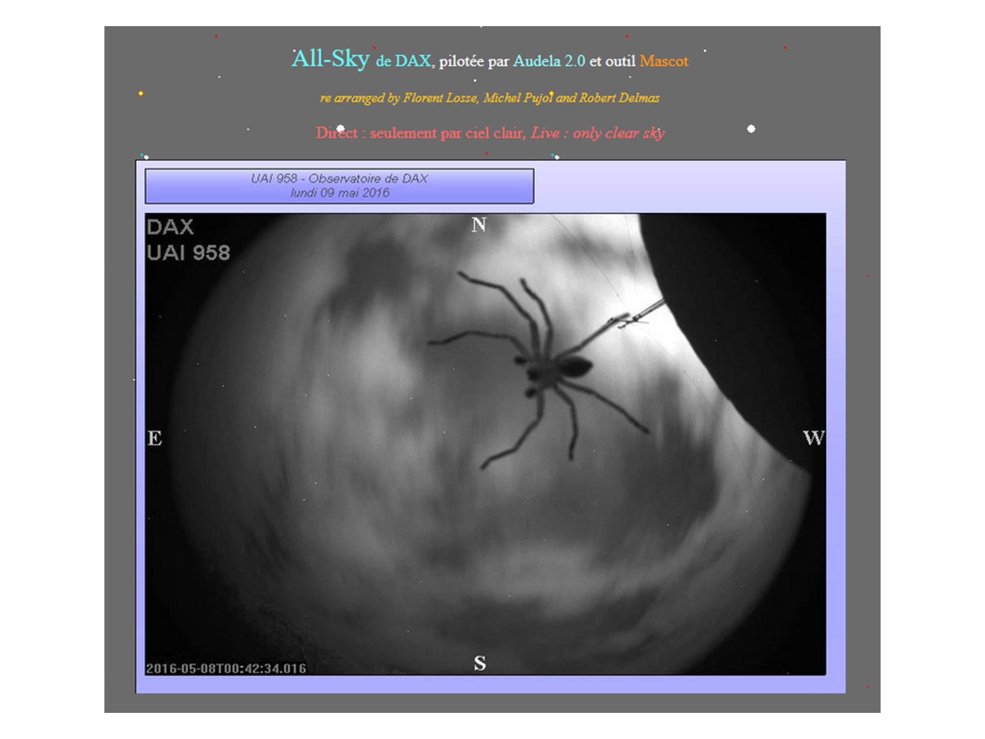Click the red 'Live : only clear sky' text
This screenshot has width=985, height=739.
point(597,133)
